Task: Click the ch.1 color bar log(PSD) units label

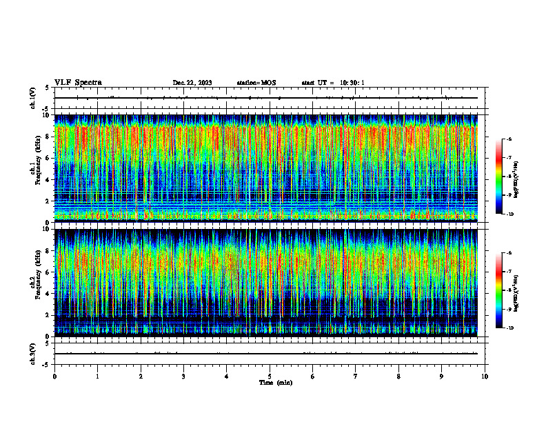Action: 516,180
